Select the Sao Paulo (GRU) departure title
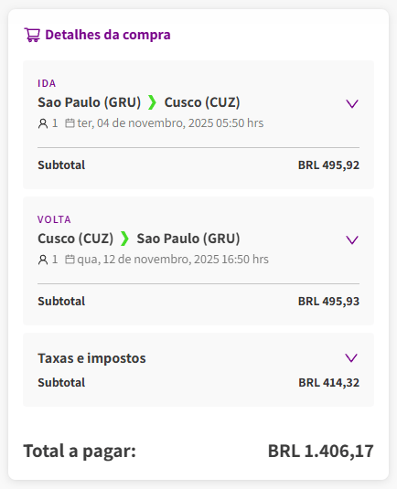 (x=90, y=102)
